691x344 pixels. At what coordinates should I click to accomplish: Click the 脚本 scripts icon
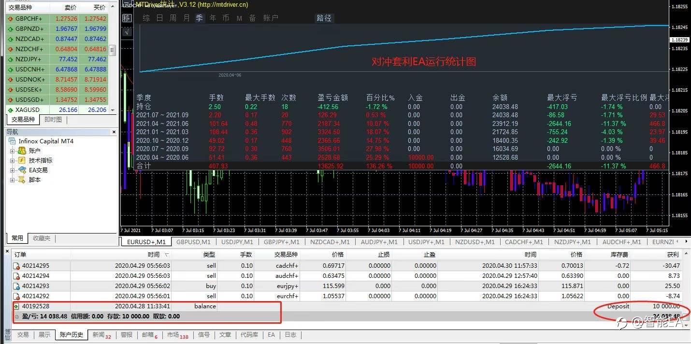tap(21, 180)
